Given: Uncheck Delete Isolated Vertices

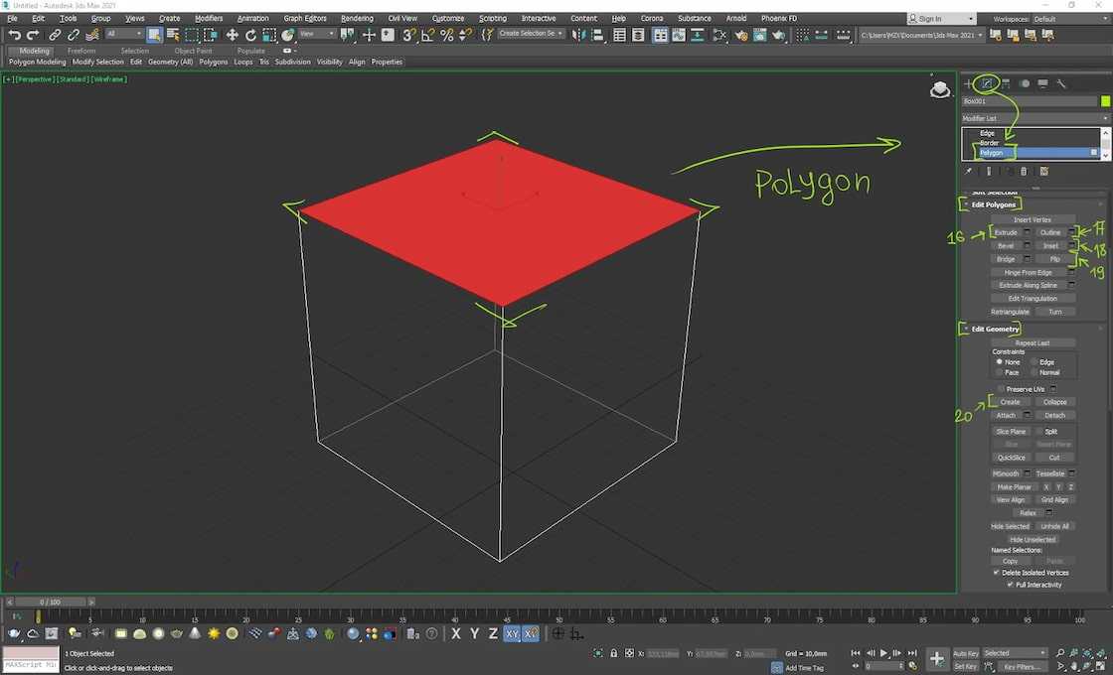Looking at the screenshot, I should (997, 573).
